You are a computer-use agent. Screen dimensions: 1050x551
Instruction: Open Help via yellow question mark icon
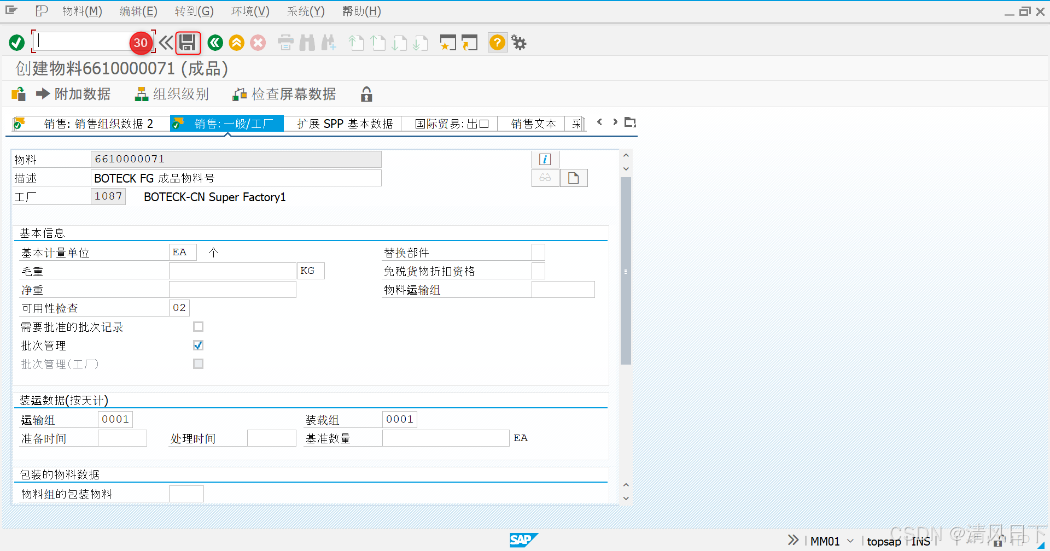pyautogui.click(x=497, y=43)
